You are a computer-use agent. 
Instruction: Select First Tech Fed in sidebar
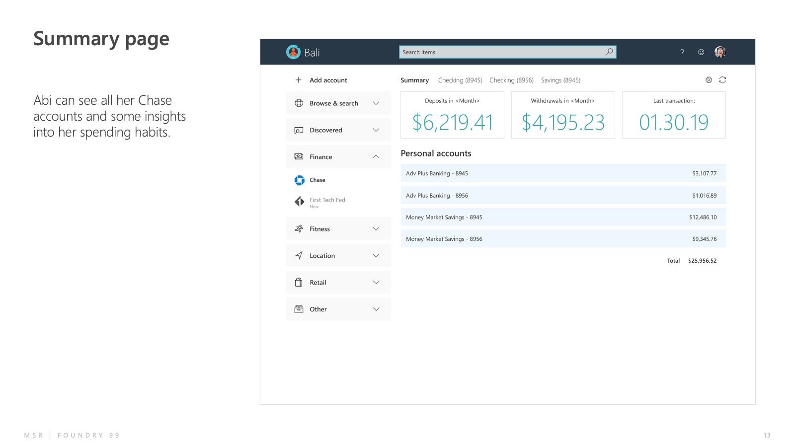[x=327, y=200]
